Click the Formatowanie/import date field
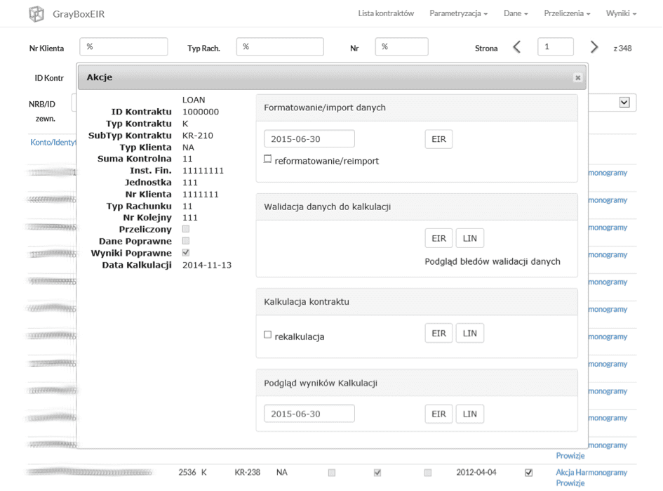Viewport: 663px width, 491px height. 309,139
